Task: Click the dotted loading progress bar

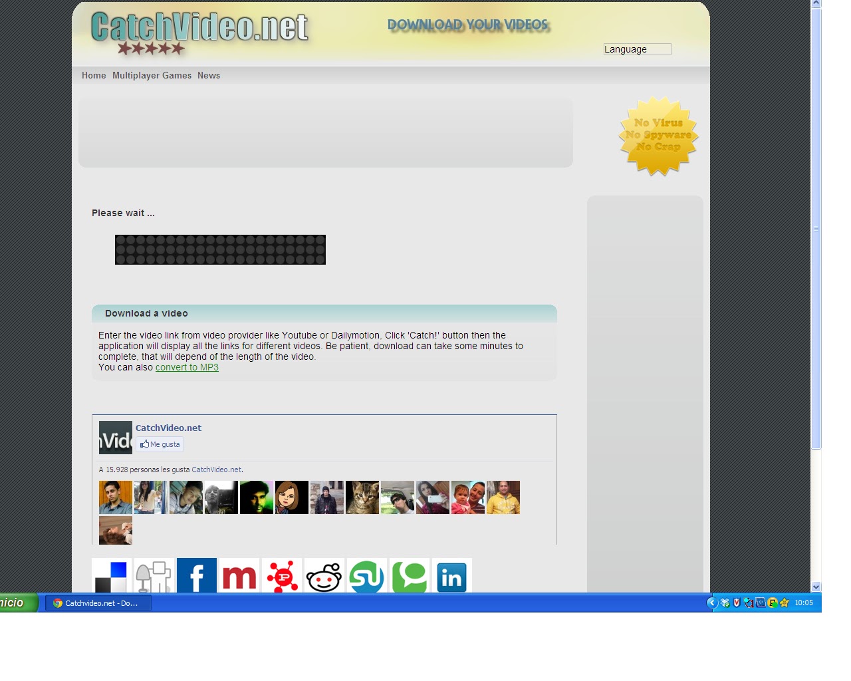Action: coord(220,249)
